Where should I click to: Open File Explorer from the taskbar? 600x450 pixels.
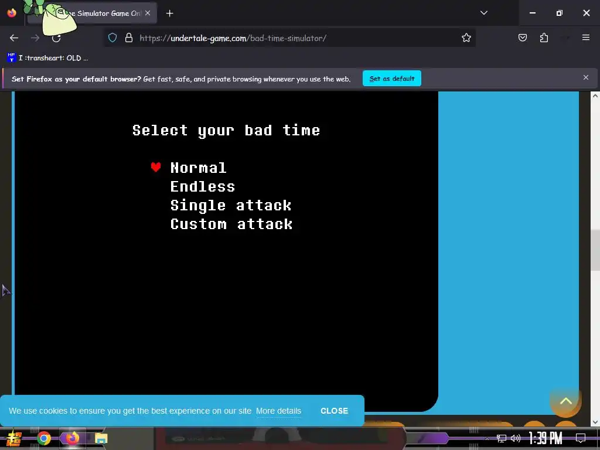101,438
